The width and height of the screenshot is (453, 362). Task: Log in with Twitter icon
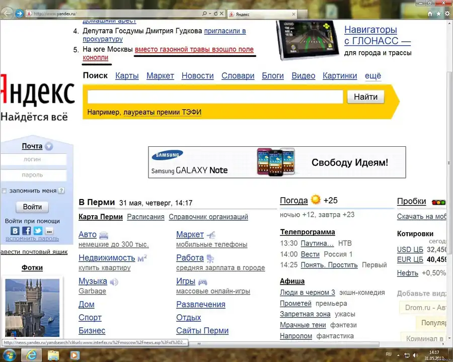click(38, 231)
